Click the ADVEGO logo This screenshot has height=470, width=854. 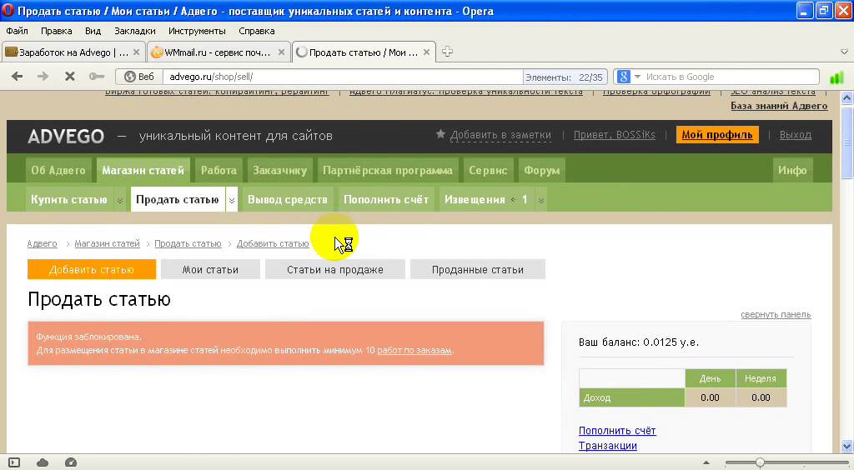[x=65, y=136]
